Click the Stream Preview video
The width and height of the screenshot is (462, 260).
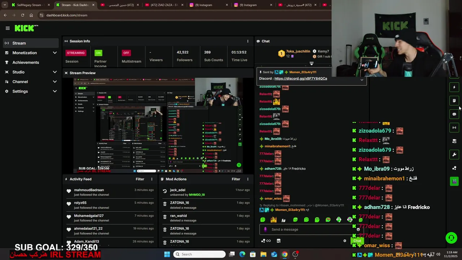(158, 126)
